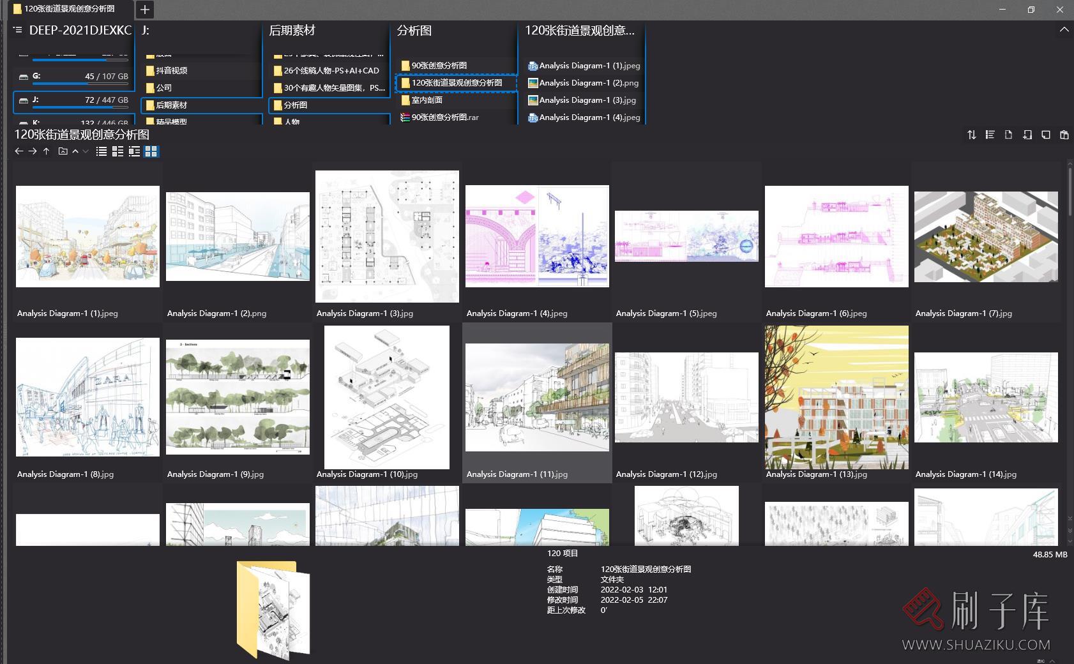Open a new tab with plus button

click(145, 10)
